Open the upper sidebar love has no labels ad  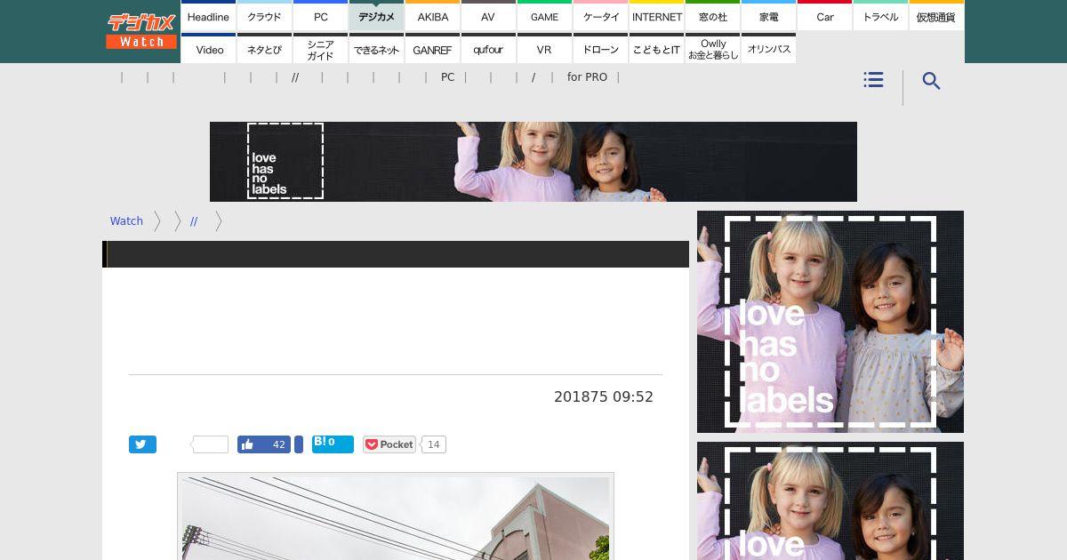830,322
